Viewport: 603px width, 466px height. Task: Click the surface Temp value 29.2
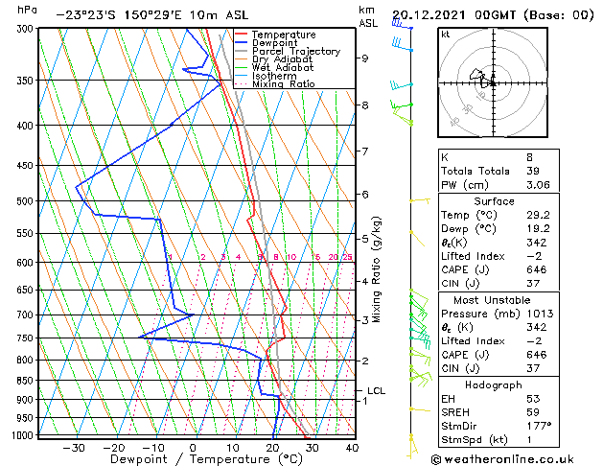(538, 215)
